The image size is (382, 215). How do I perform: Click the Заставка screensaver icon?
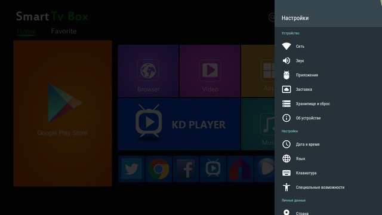286,89
